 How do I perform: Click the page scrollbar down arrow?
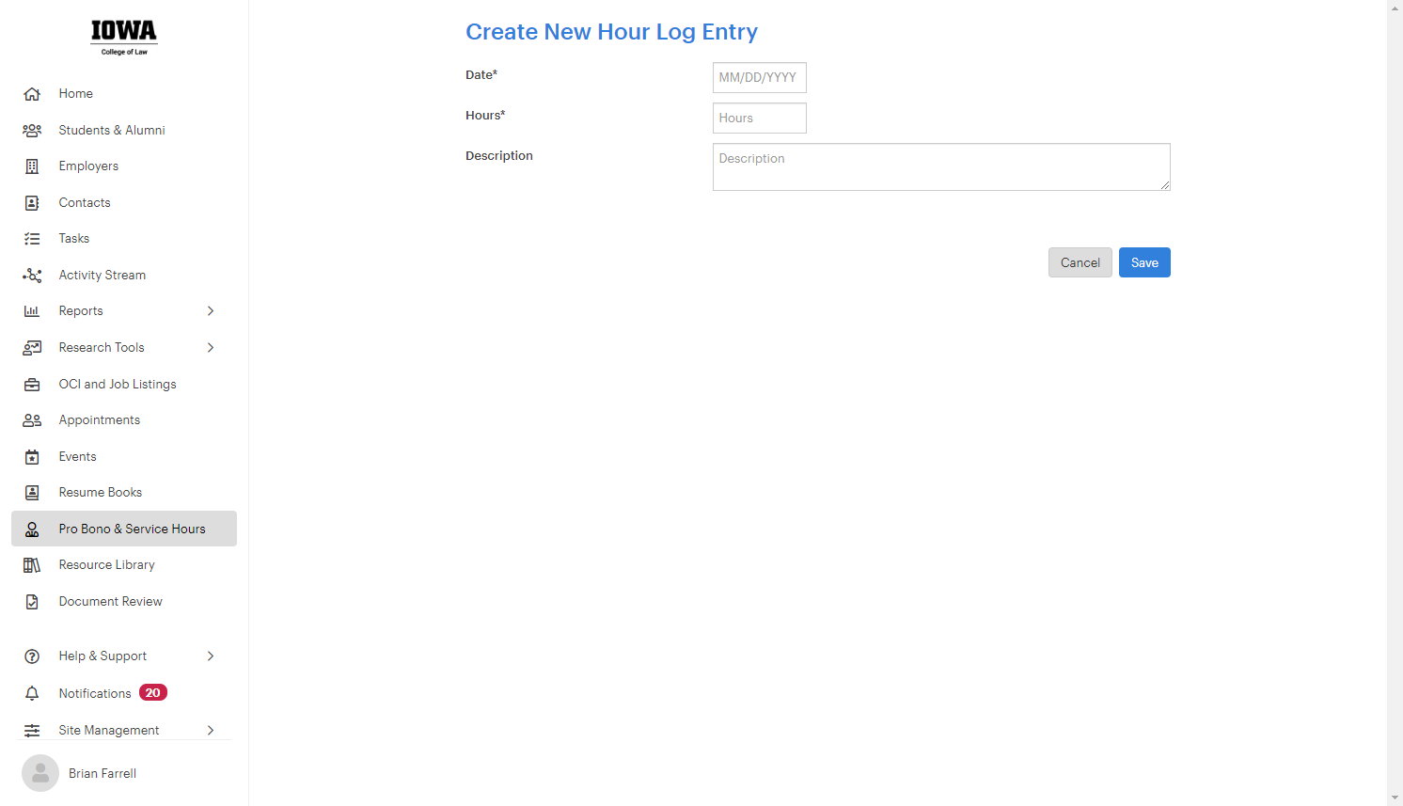[1395, 798]
